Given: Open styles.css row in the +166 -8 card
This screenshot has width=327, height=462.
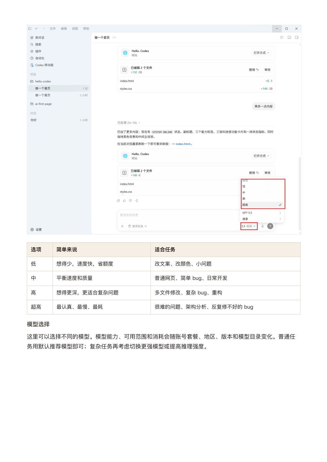Looking at the screenshot, I should coord(179,192).
